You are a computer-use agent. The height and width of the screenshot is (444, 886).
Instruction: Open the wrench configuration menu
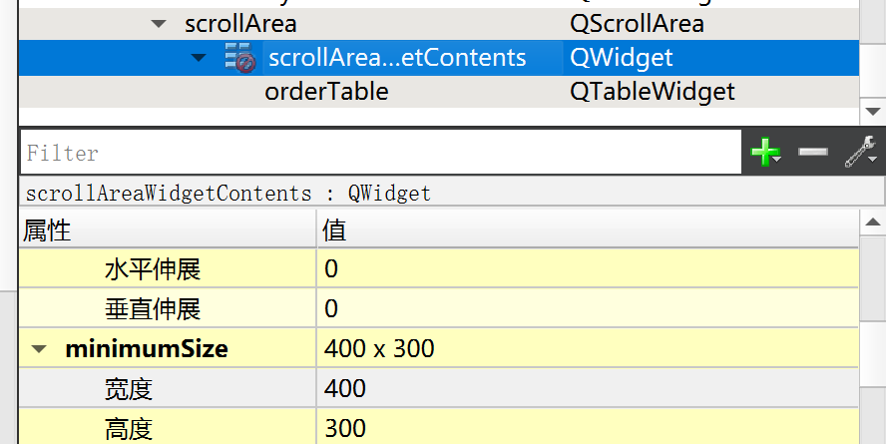861,152
